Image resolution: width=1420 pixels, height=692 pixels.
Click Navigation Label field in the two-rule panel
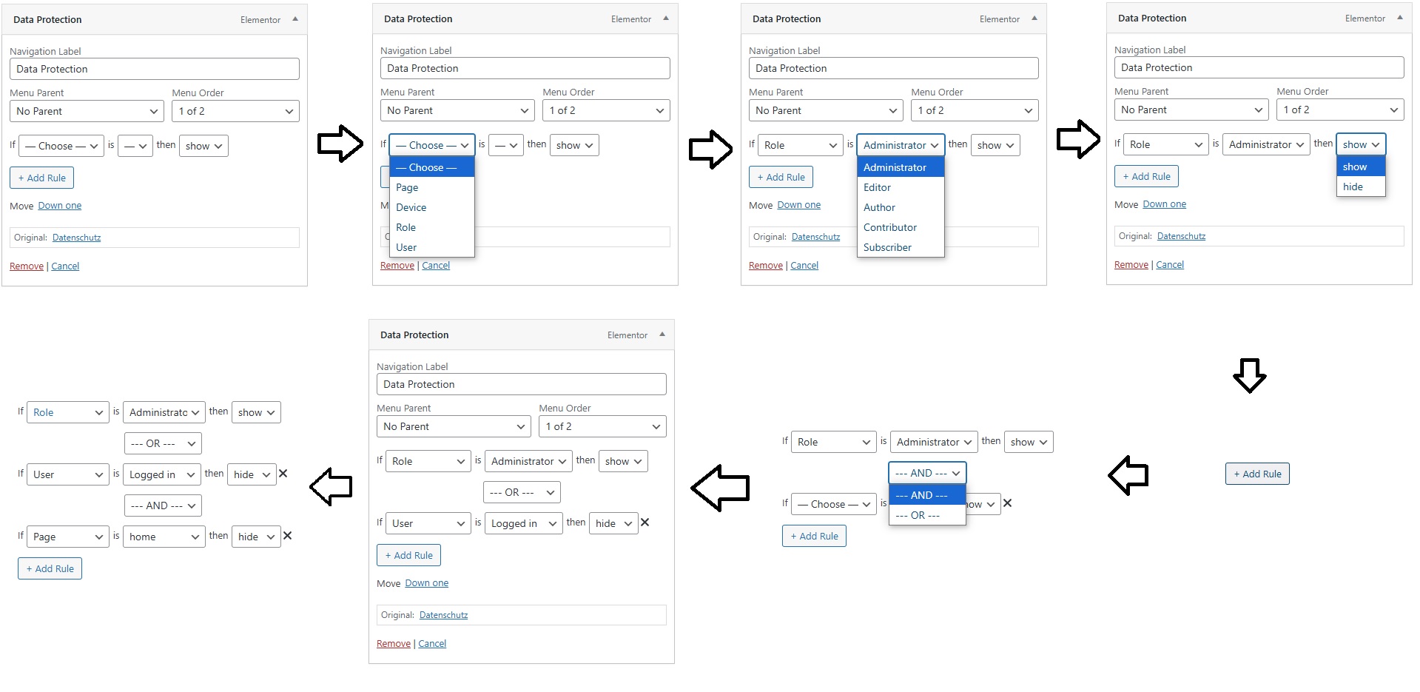point(522,384)
